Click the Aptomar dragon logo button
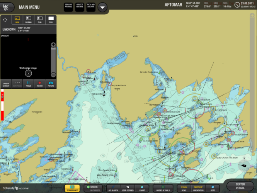The image size is (257, 193). (x=6, y=7)
